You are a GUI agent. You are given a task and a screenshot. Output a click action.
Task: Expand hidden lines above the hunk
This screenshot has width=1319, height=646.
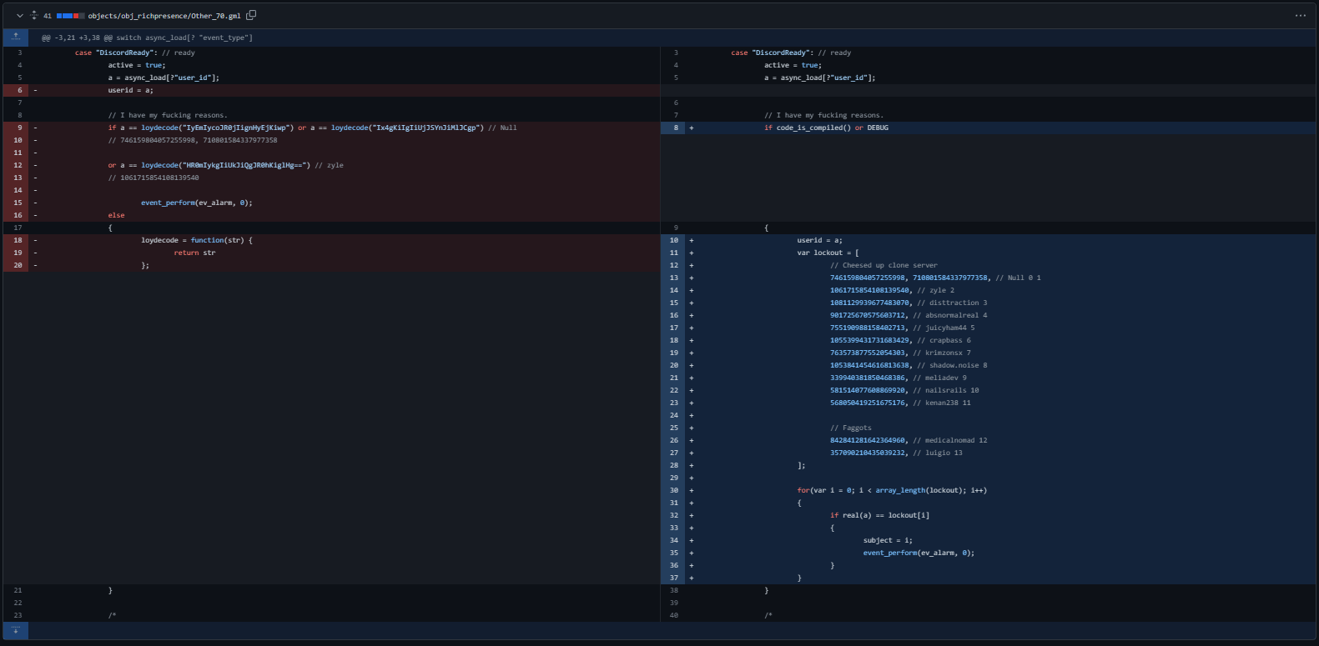(x=15, y=38)
